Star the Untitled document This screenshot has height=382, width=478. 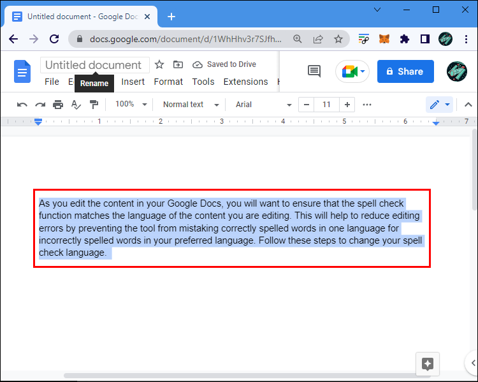coord(159,64)
